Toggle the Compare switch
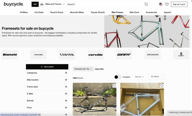This screenshot has height=116, width=192. (118, 77)
